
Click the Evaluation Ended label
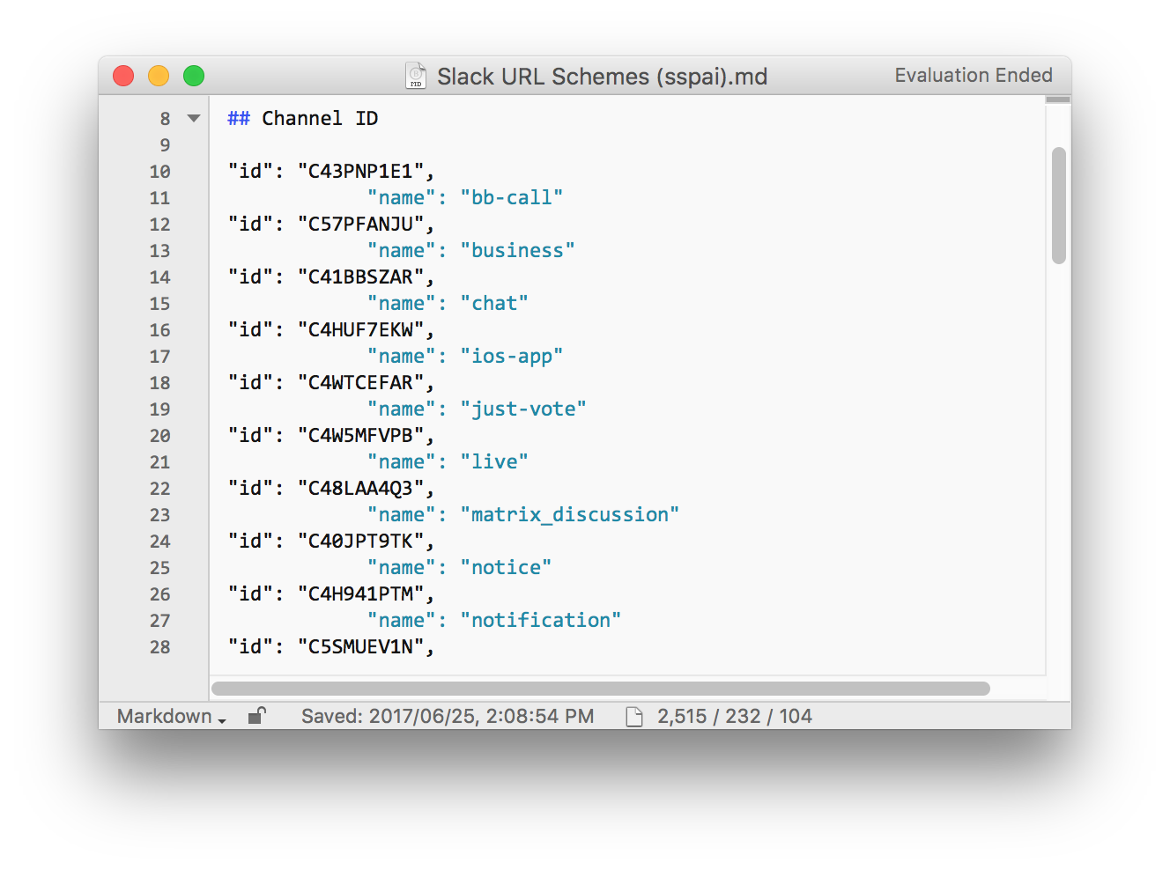coord(973,76)
